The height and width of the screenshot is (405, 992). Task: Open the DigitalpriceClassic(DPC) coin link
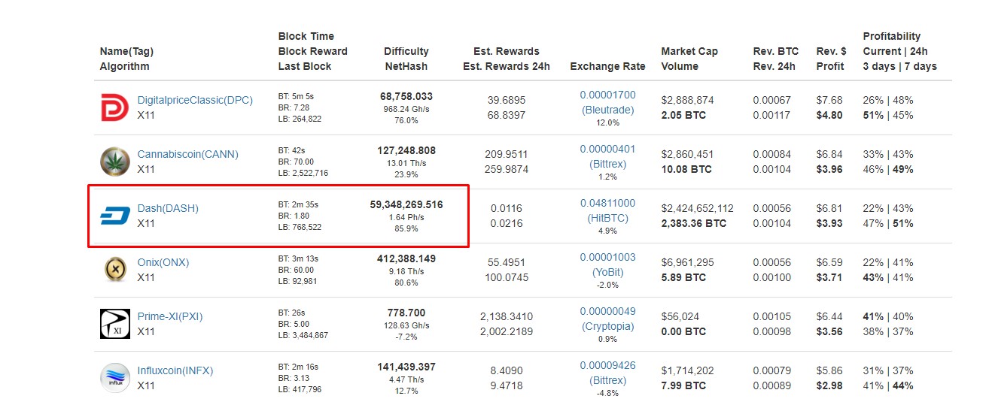[195, 100]
